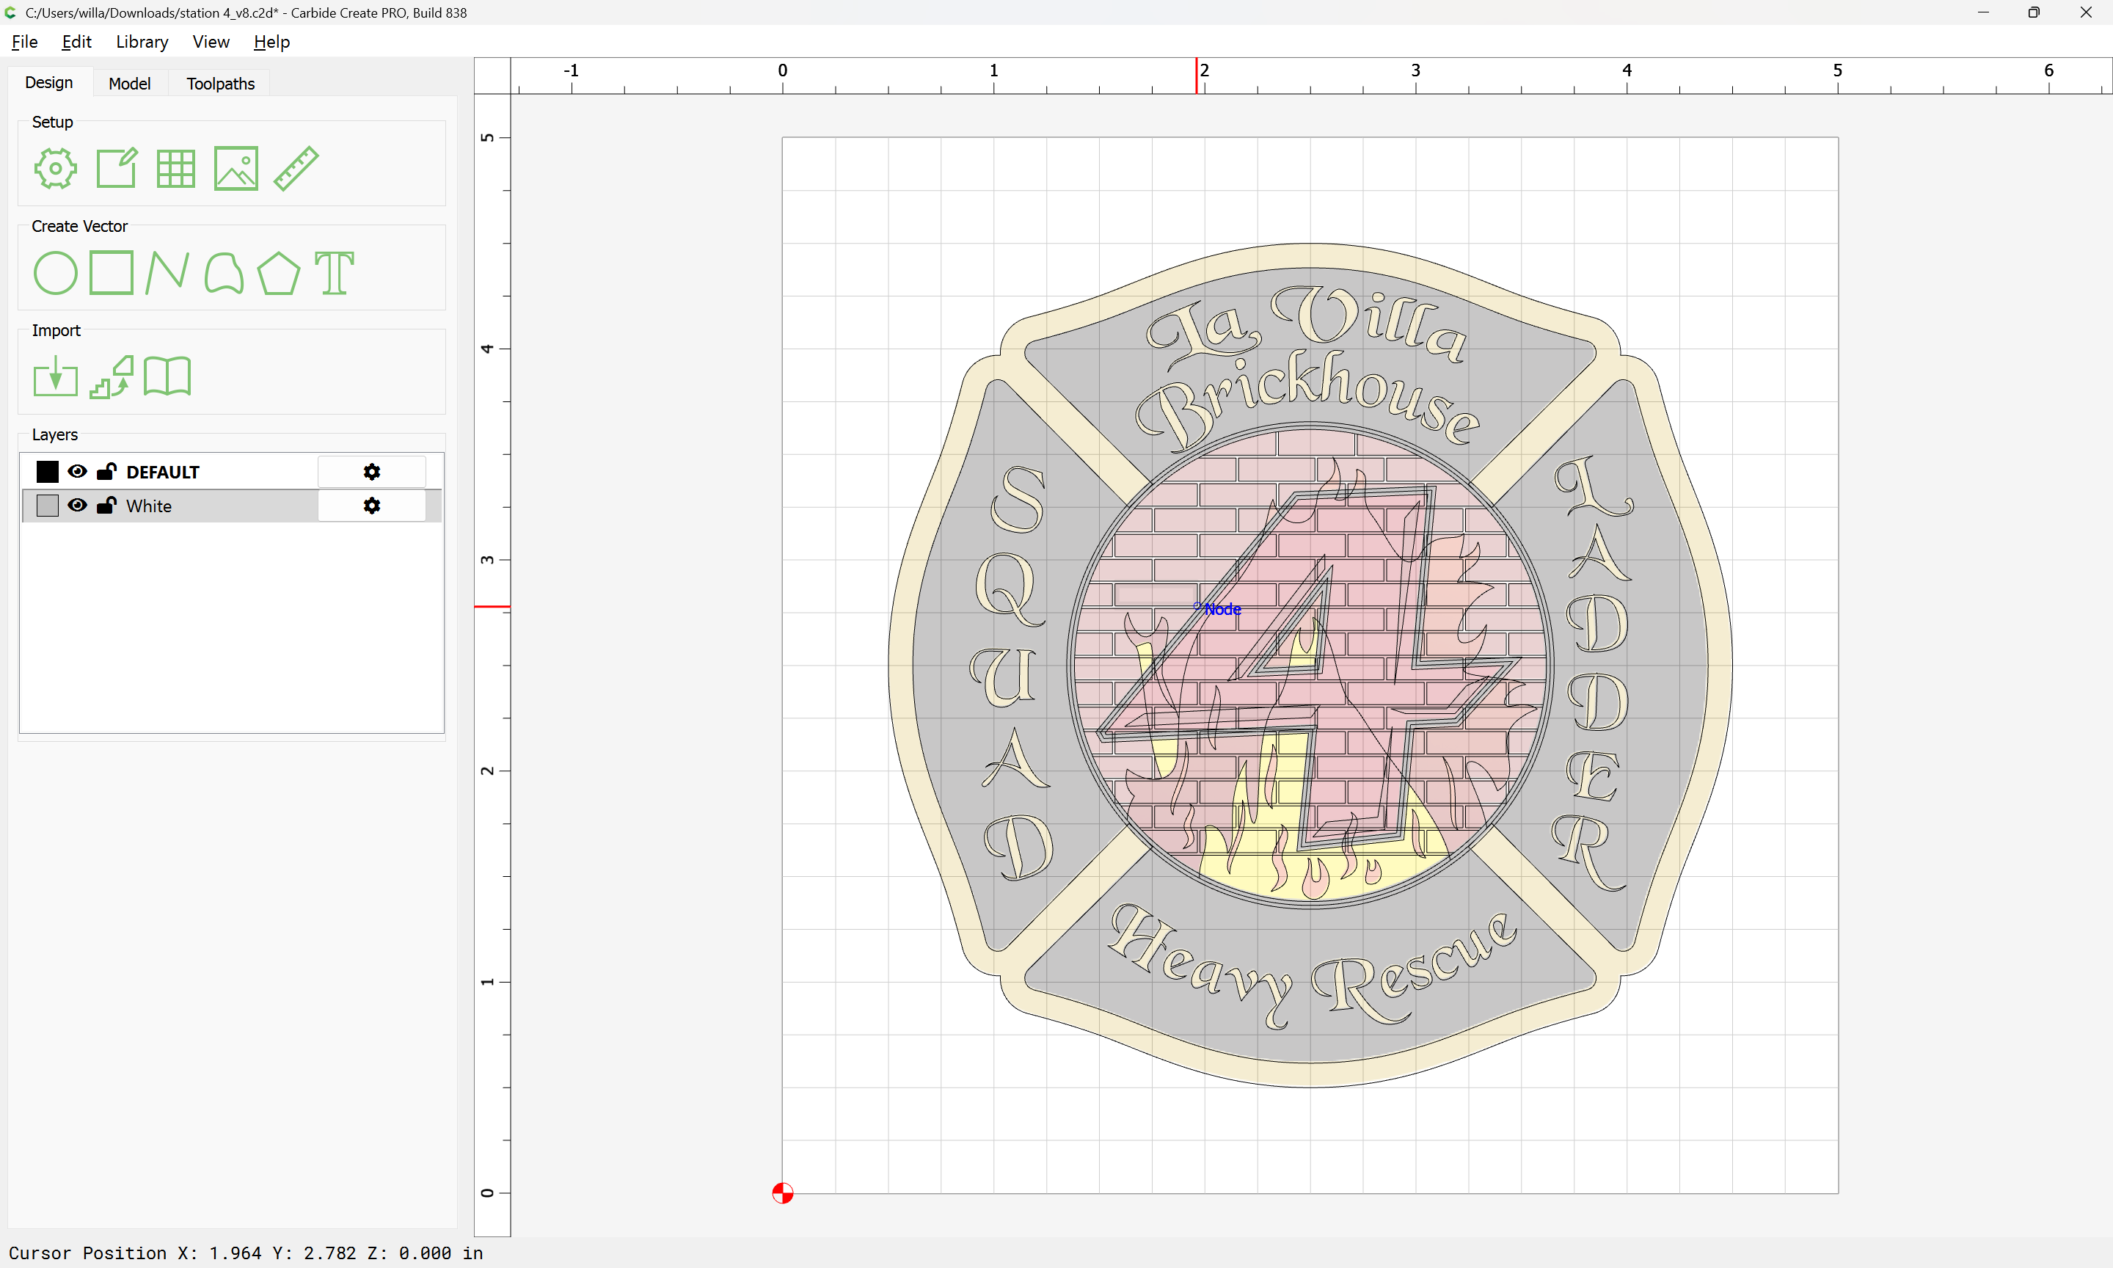
Task: Switch to the Toolpaths tab
Action: [220, 84]
